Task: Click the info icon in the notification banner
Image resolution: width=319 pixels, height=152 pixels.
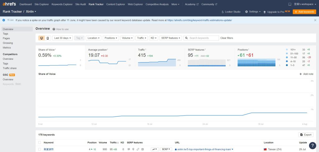Action: click(x=4, y=20)
